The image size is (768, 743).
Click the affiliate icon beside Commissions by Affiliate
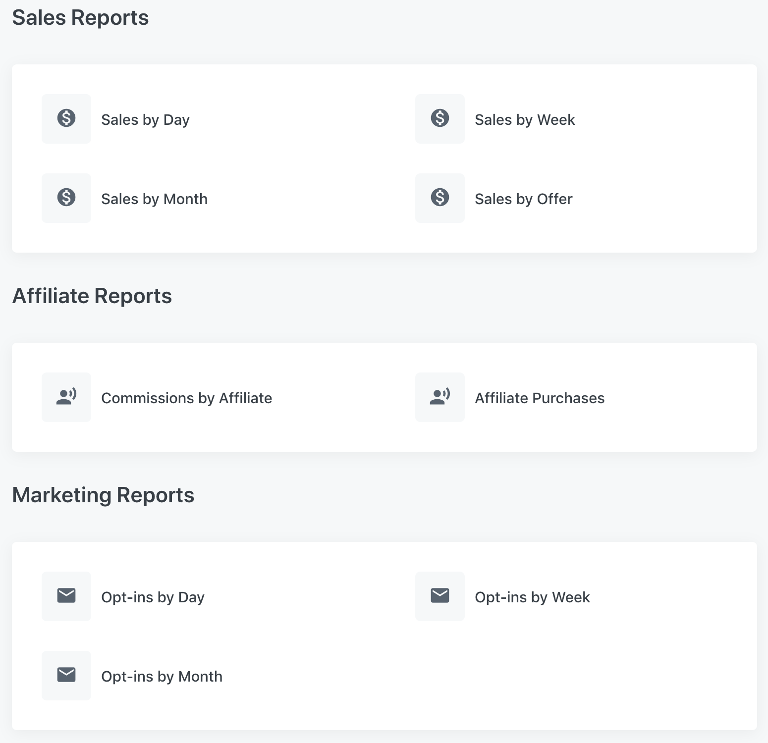(66, 397)
